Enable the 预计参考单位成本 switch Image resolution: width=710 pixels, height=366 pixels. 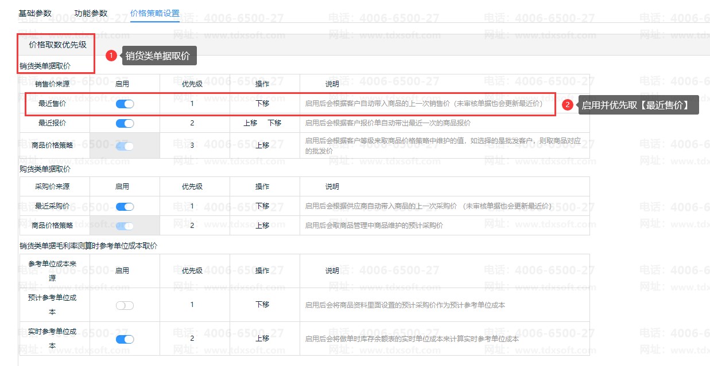(x=125, y=305)
